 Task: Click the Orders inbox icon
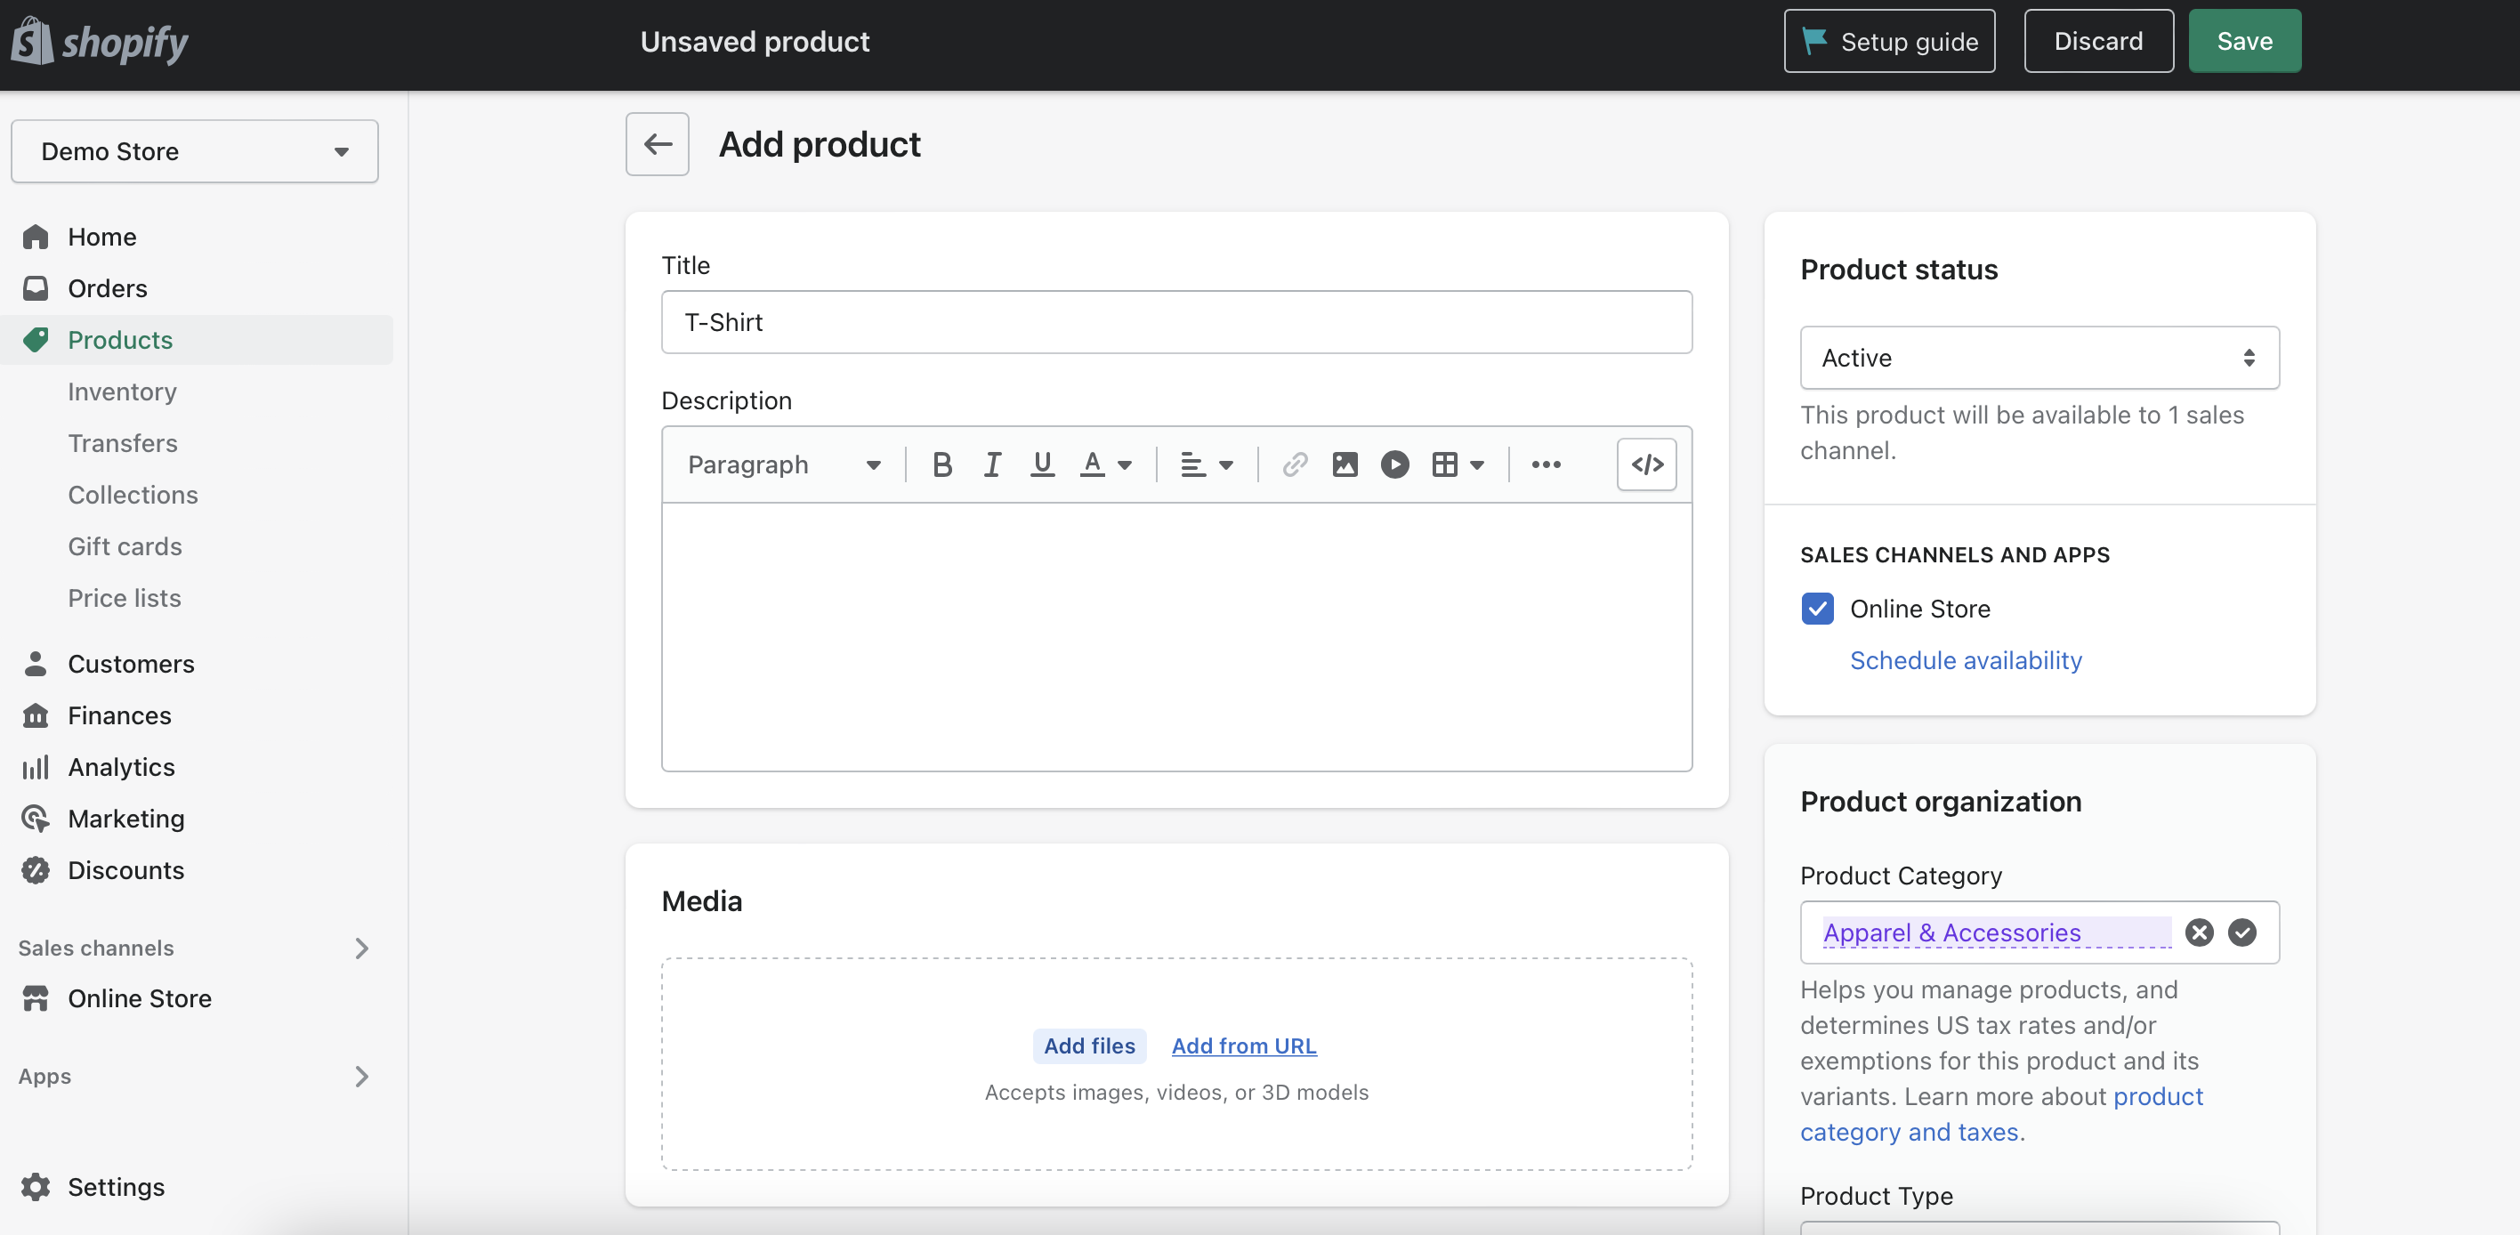(x=36, y=288)
